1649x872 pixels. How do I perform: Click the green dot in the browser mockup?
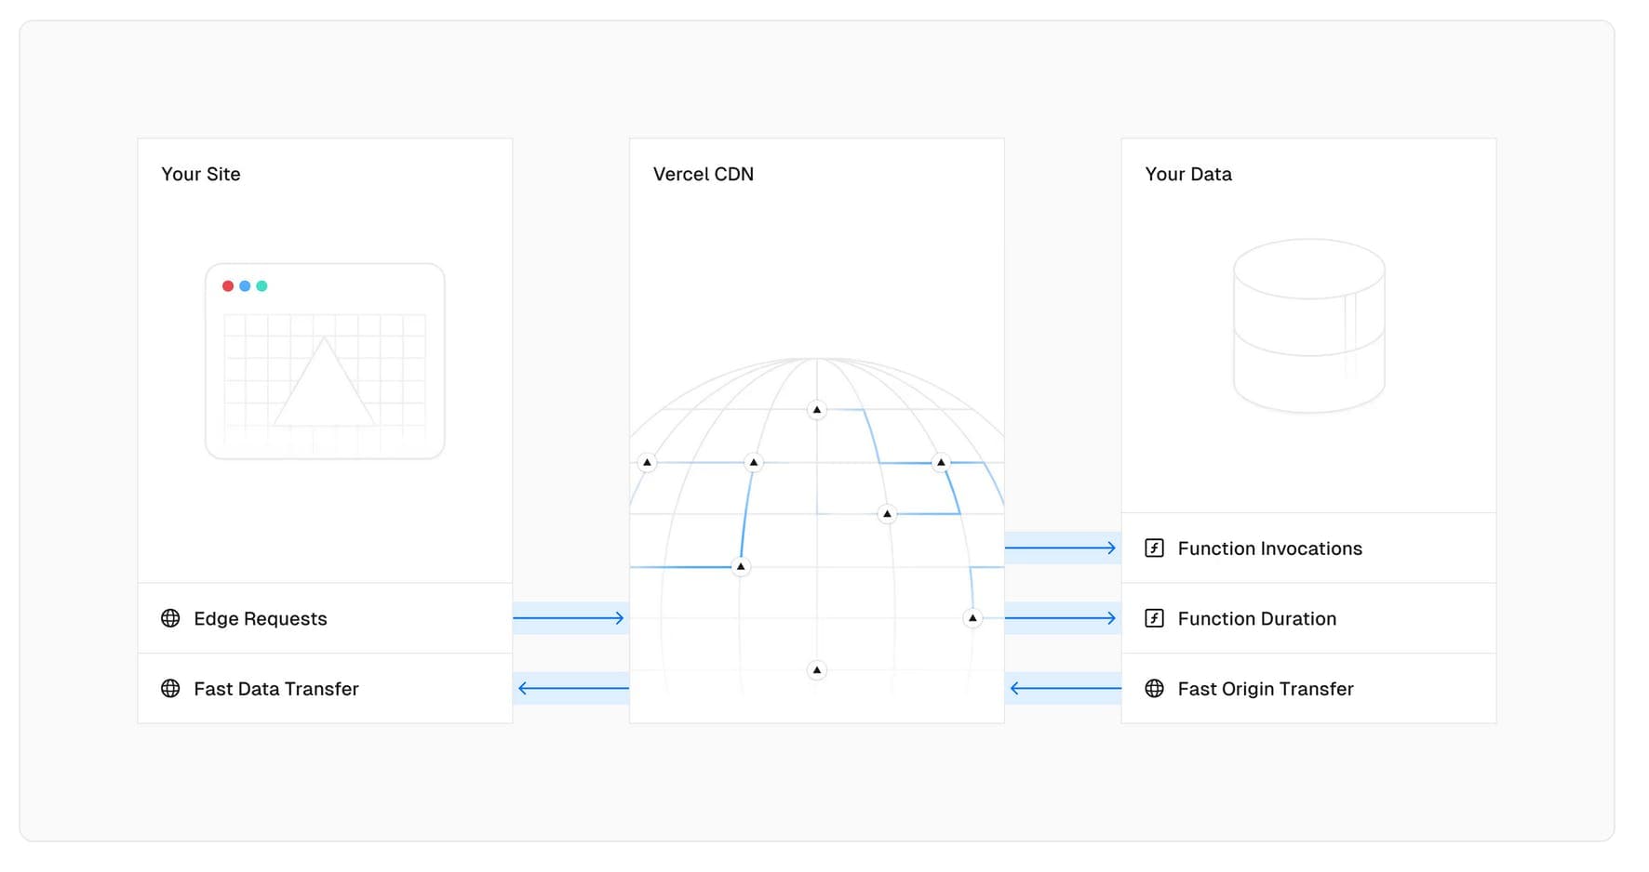[x=261, y=286]
